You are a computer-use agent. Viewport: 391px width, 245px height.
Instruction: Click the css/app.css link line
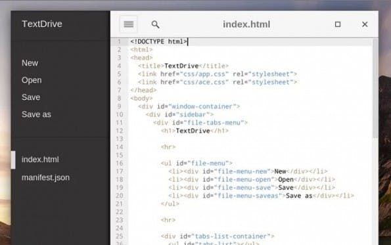218,74
